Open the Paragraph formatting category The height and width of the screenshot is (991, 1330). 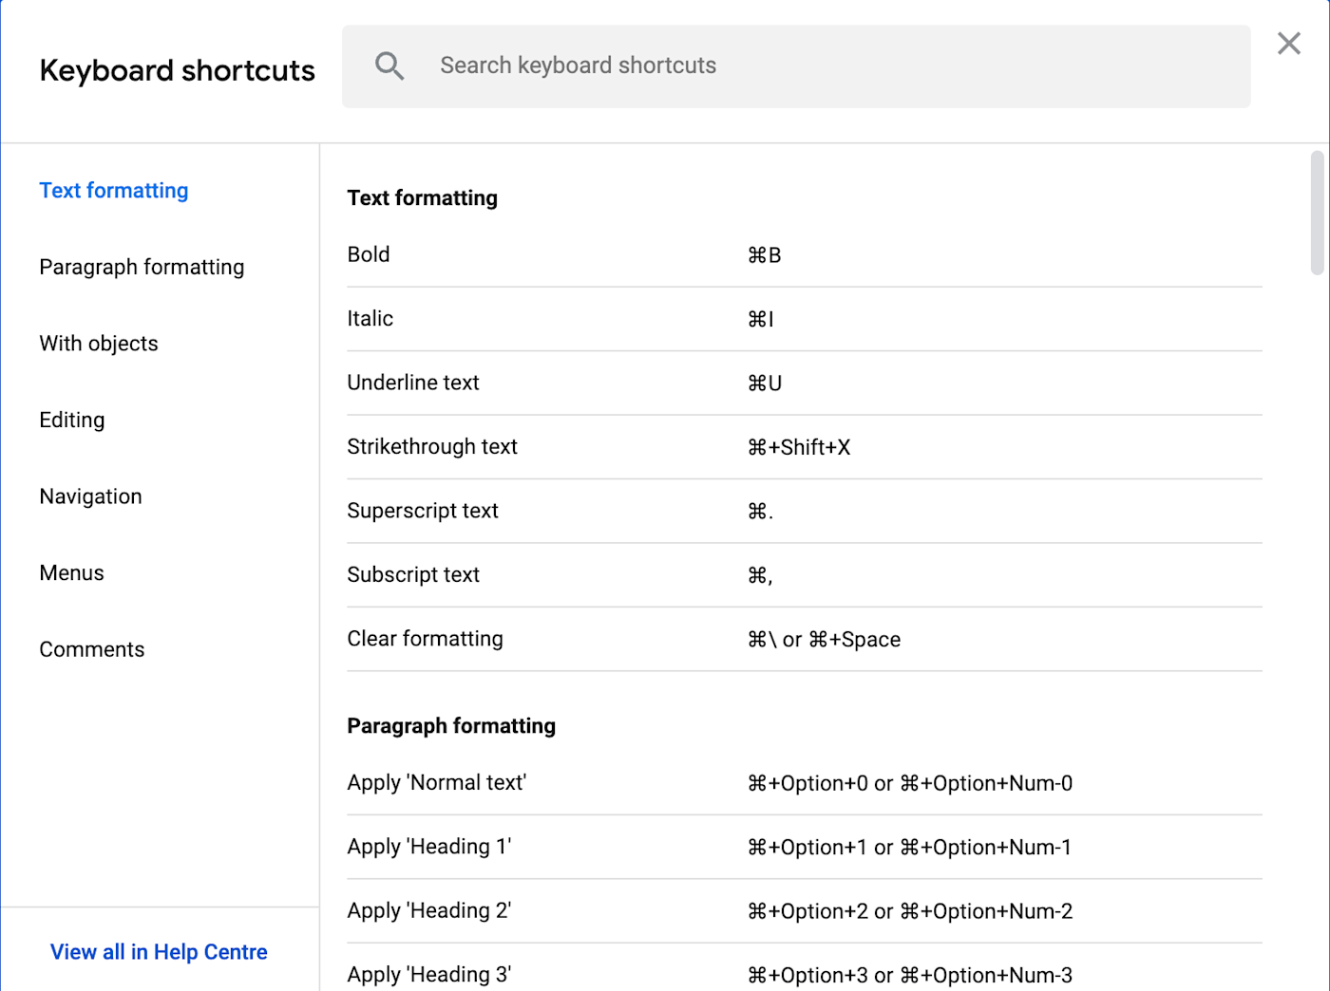pyautogui.click(x=142, y=268)
